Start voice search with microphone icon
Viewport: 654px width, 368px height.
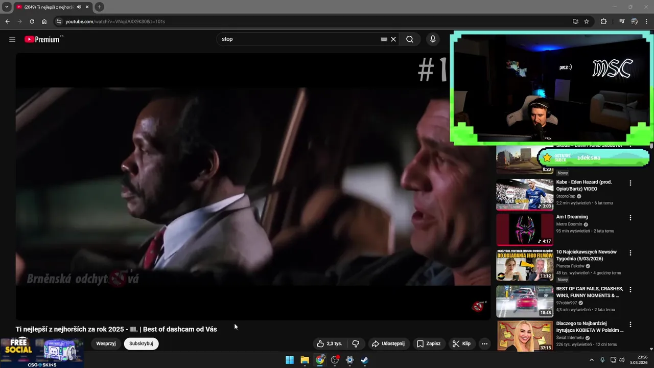coord(433,39)
